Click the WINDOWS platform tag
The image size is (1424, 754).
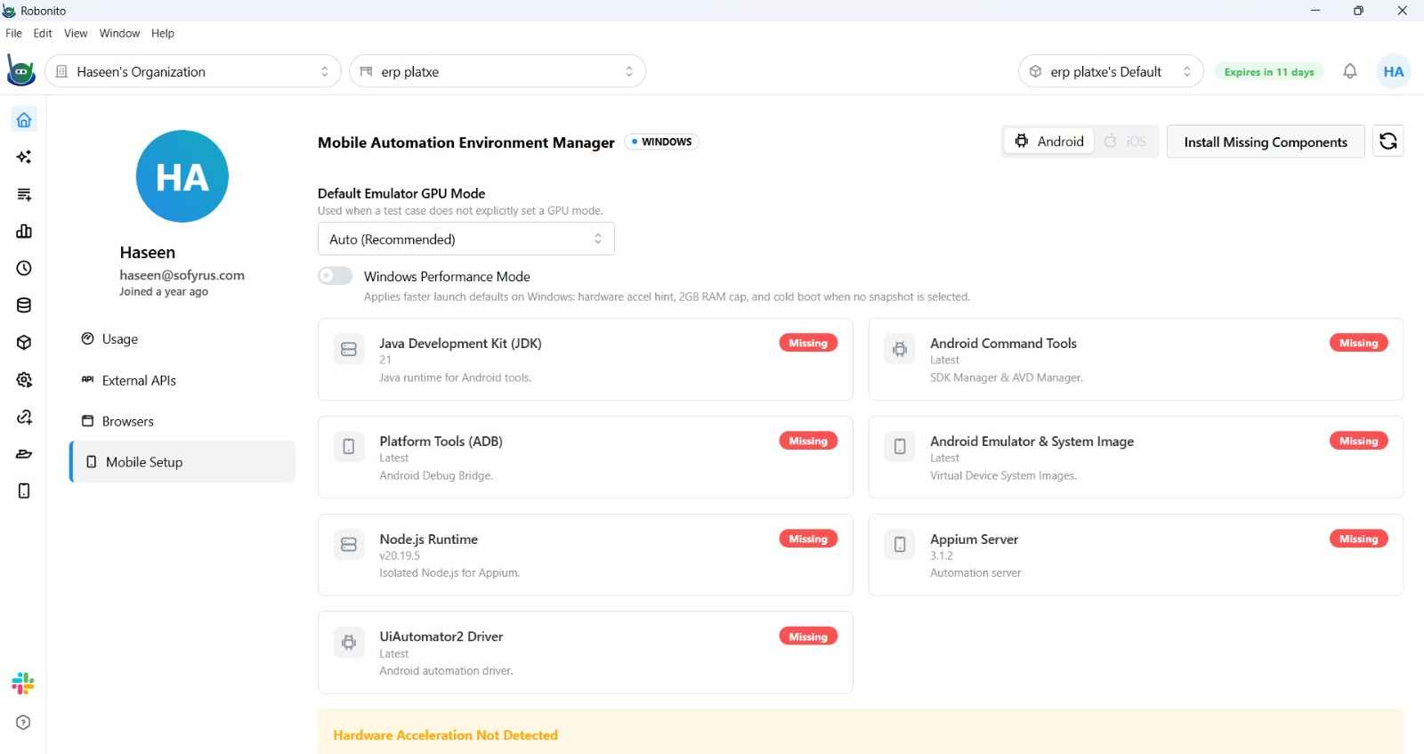click(x=661, y=142)
